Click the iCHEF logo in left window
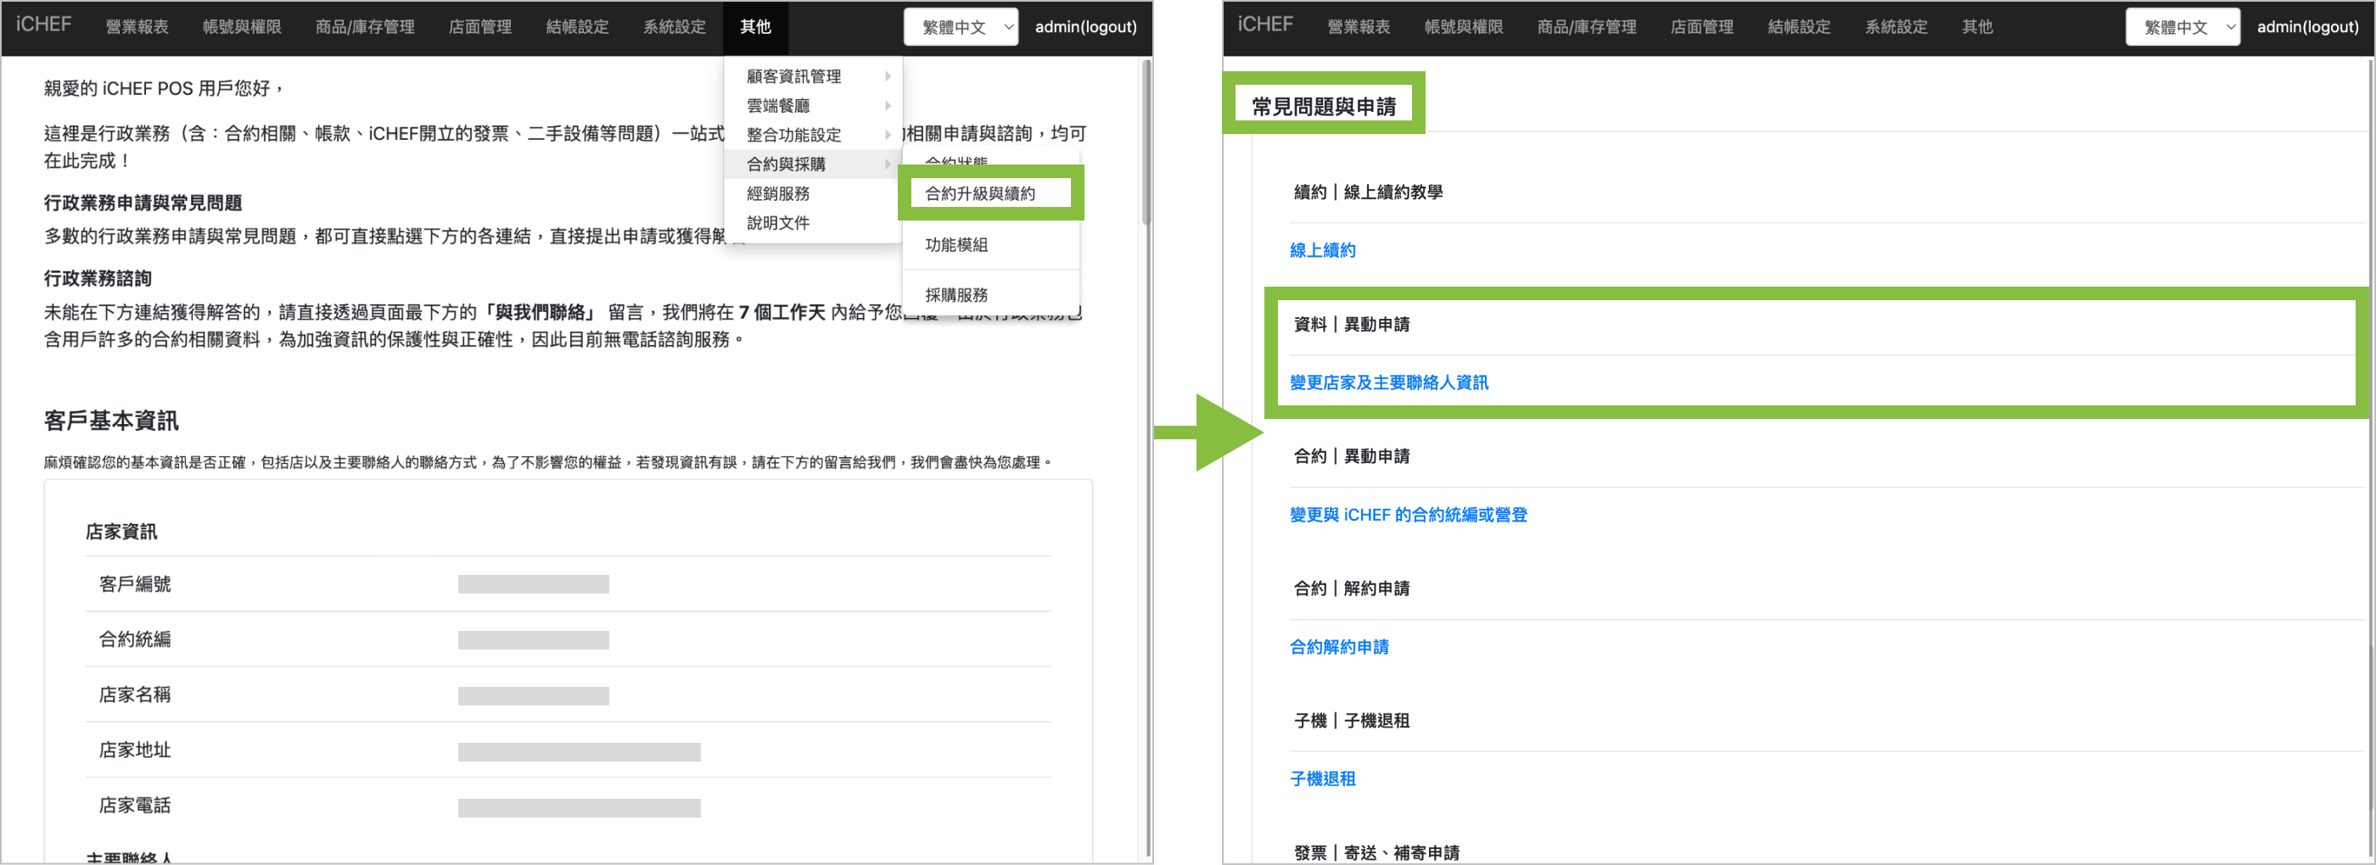This screenshot has width=2376, height=865. [x=43, y=25]
